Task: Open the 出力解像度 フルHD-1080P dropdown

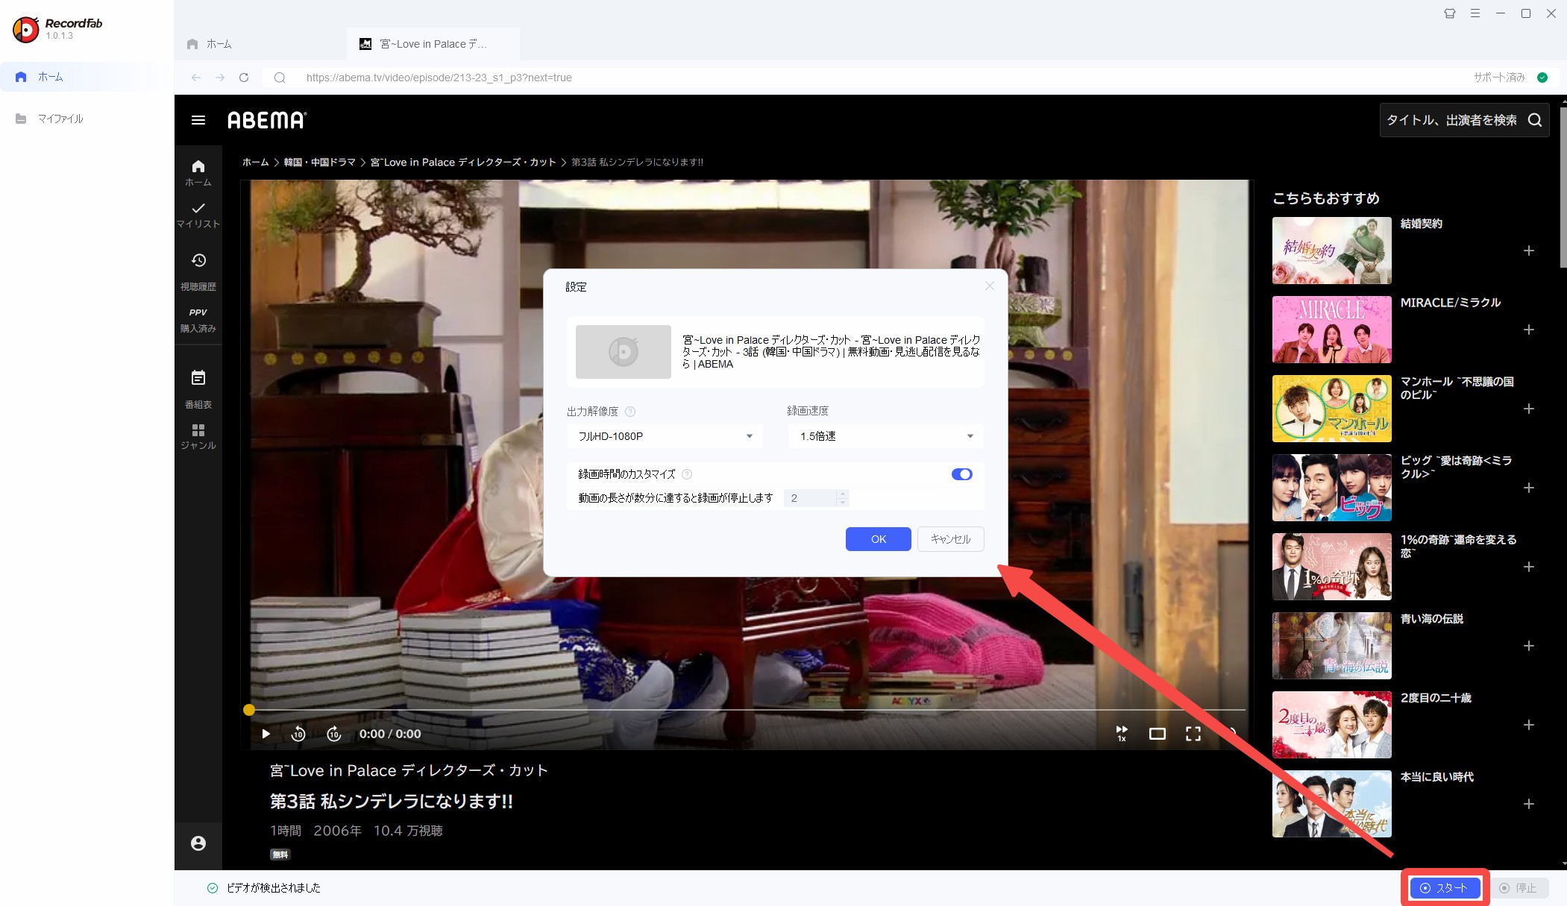Action: tap(665, 436)
